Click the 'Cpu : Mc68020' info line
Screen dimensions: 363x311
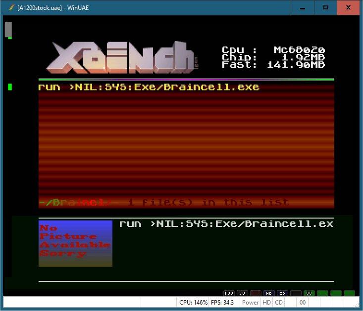pos(273,49)
